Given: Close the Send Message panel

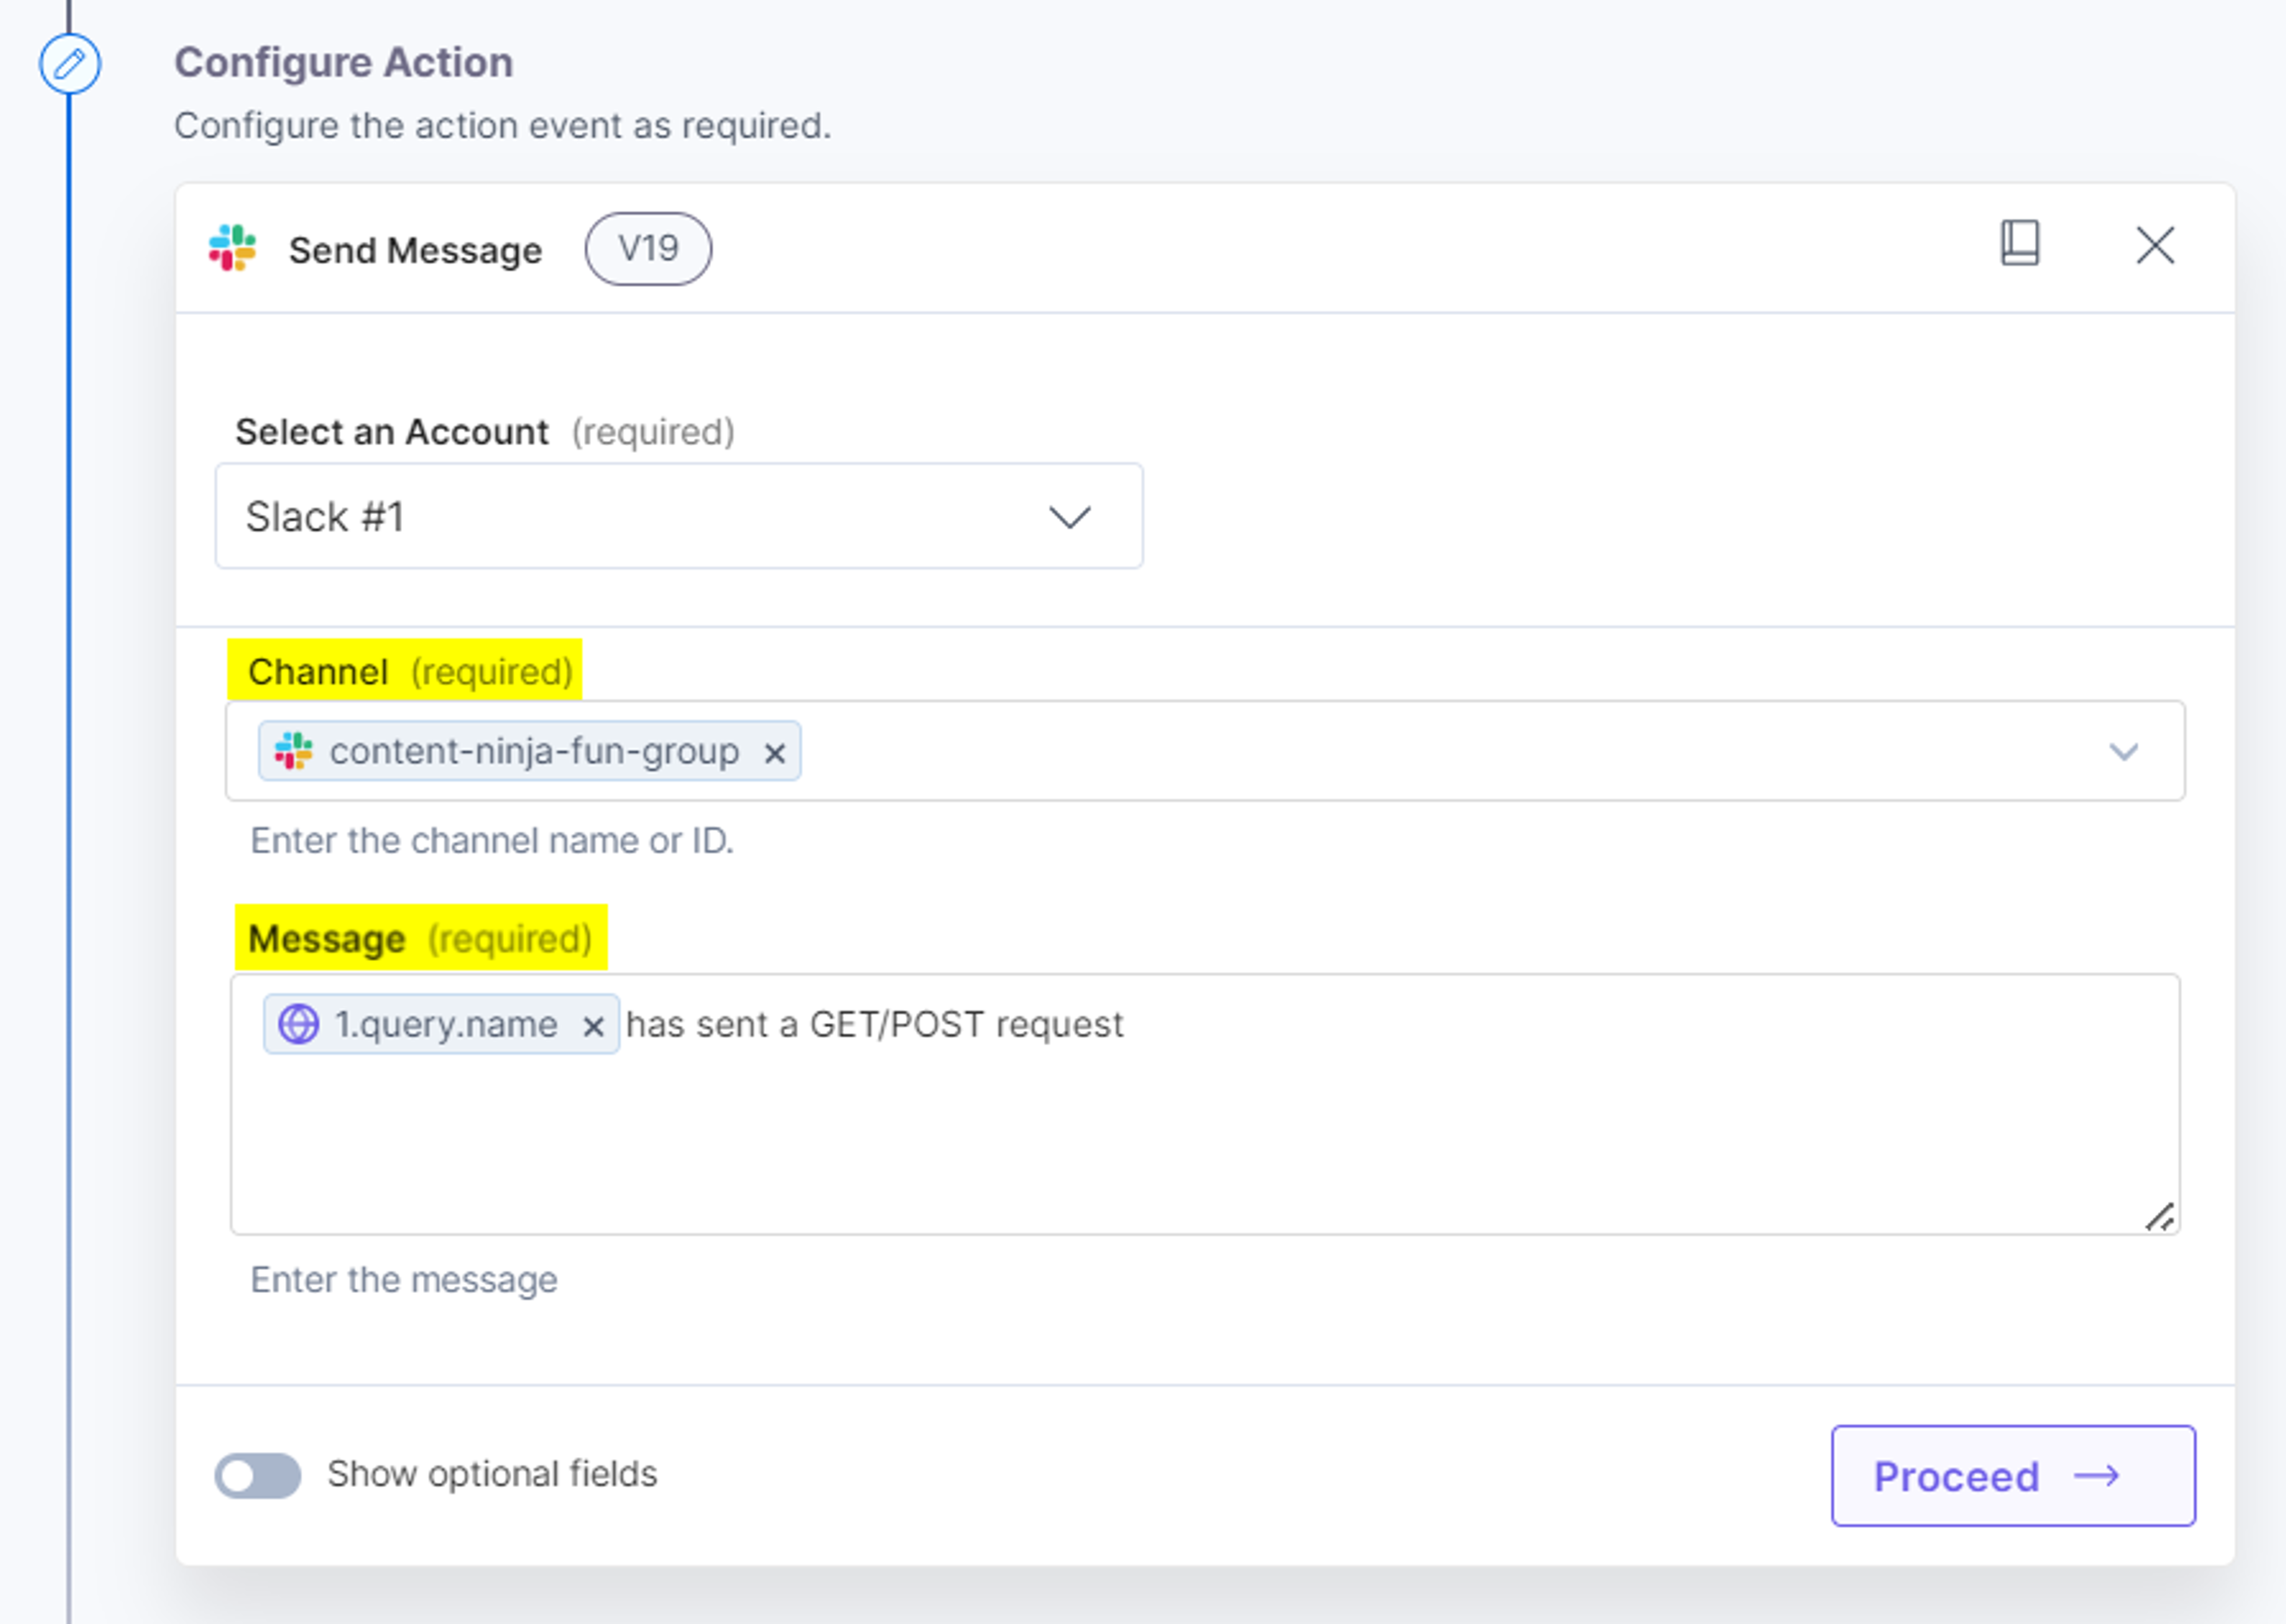Looking at the screenshot, I should click(2155, 245).
